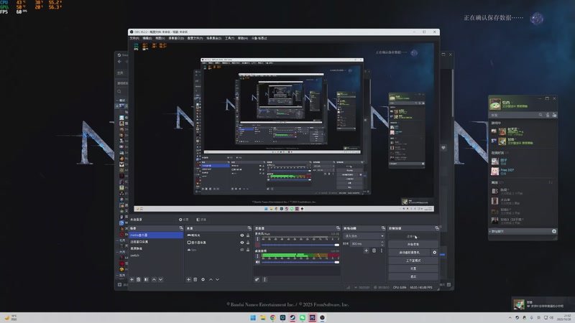Increase transition duration with stepper arrow

[x=382, y=242]
